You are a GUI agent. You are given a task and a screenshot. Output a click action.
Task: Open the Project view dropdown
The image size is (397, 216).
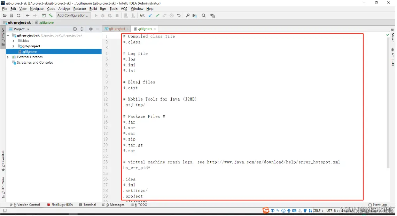(19, 29)
